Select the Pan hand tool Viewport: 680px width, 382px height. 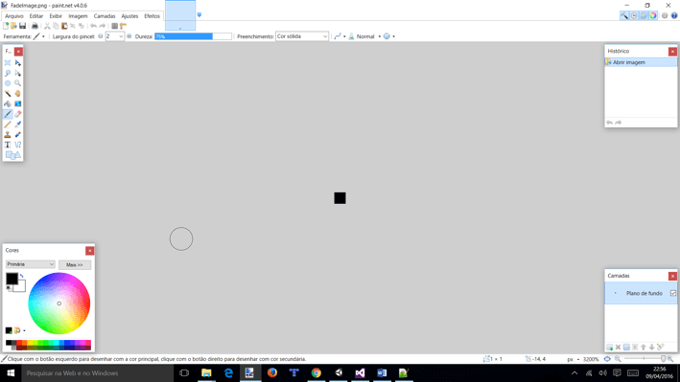coord(18,94)
